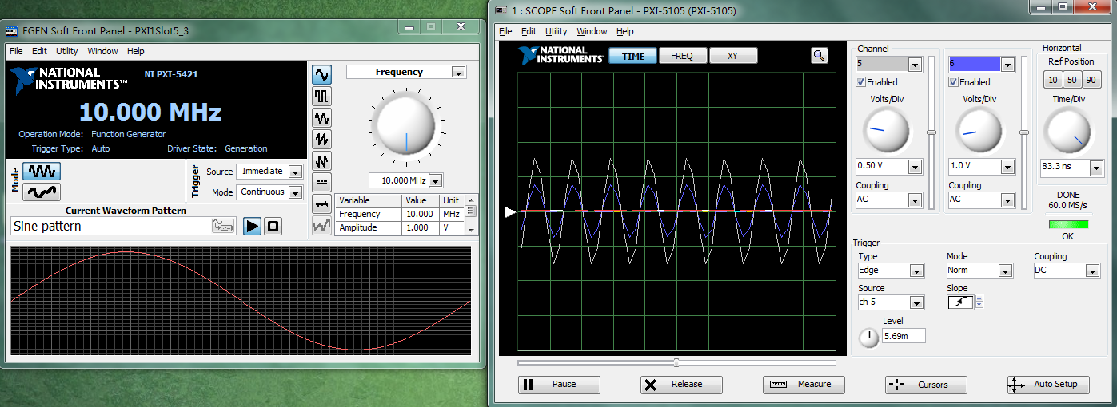Choose arbitrary waveform Mode icon in FGEN

click(42, 192)
